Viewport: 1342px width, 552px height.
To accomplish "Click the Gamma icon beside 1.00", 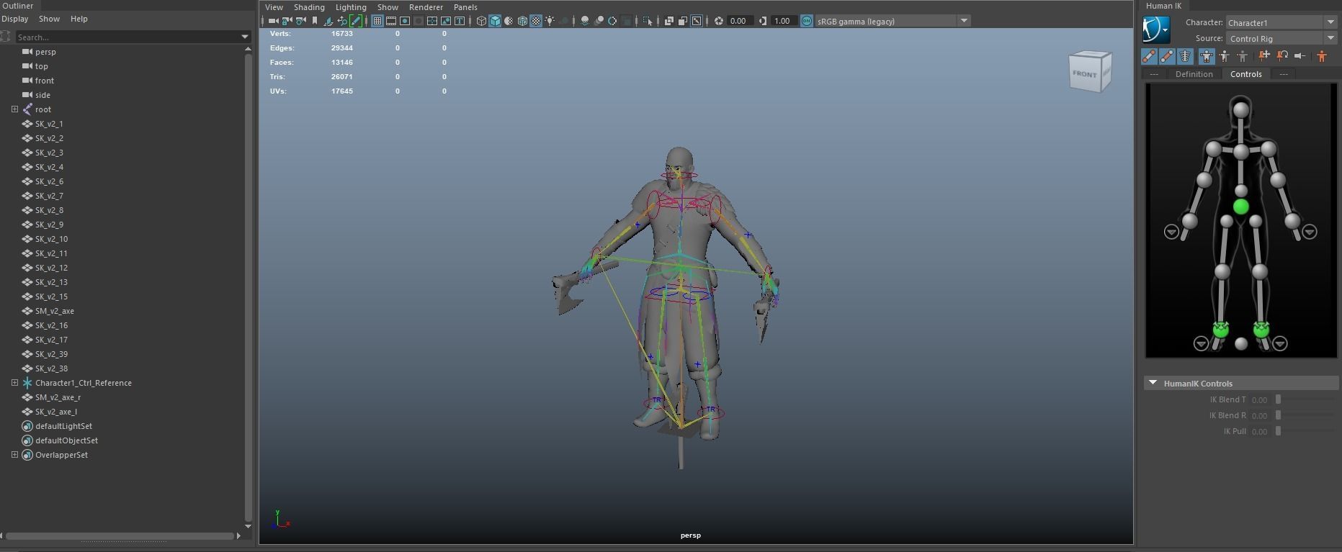I will (763, 21).
